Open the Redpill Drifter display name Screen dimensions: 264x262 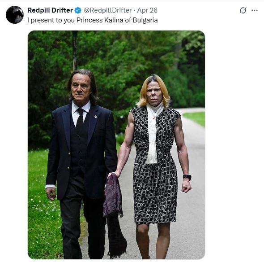point(50,10)
